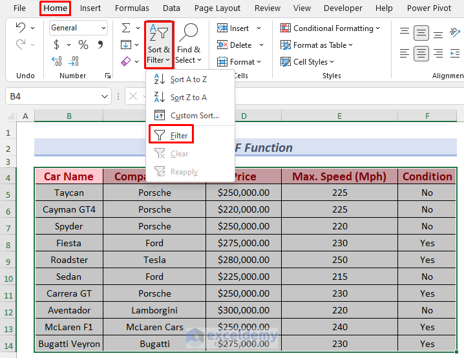Switch to the Page Layout tab
This screenshot has height=358, width=464.
click(217, 8)
